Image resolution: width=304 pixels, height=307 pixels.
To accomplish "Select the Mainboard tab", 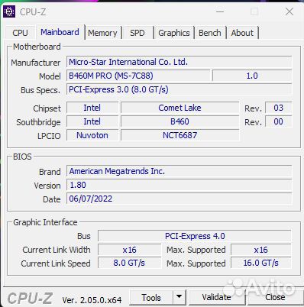I will tap(60, 32).
